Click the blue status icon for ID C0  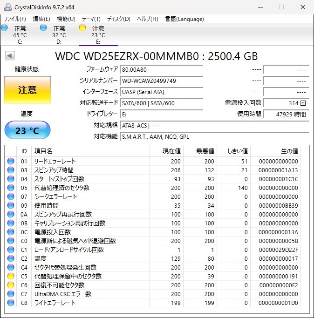(x=11, y=241)
